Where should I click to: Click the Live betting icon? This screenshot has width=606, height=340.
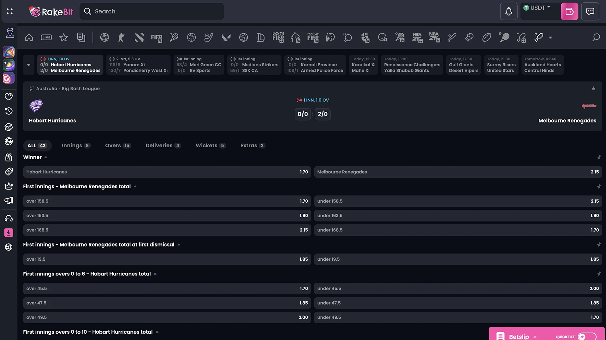point(46,37)
